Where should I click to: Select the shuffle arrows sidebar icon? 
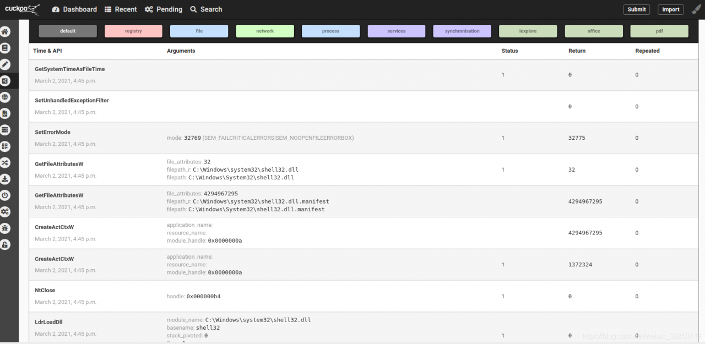[6, 162]
